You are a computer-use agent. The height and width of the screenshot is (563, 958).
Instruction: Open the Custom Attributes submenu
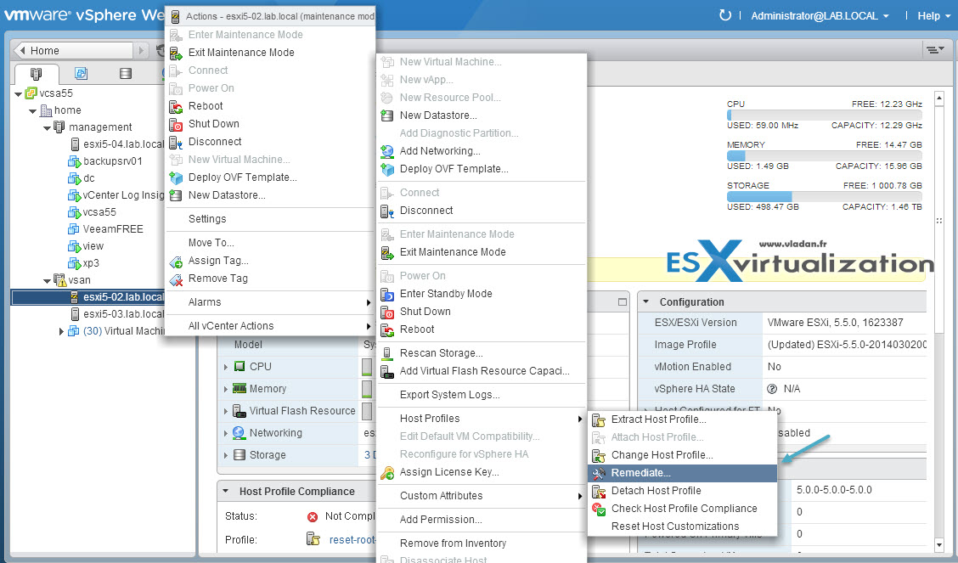click(x=482, y=496)
